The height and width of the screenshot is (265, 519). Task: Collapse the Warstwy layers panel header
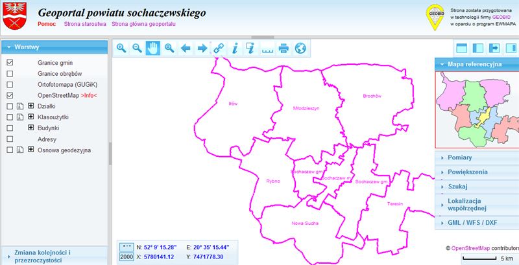53,47
